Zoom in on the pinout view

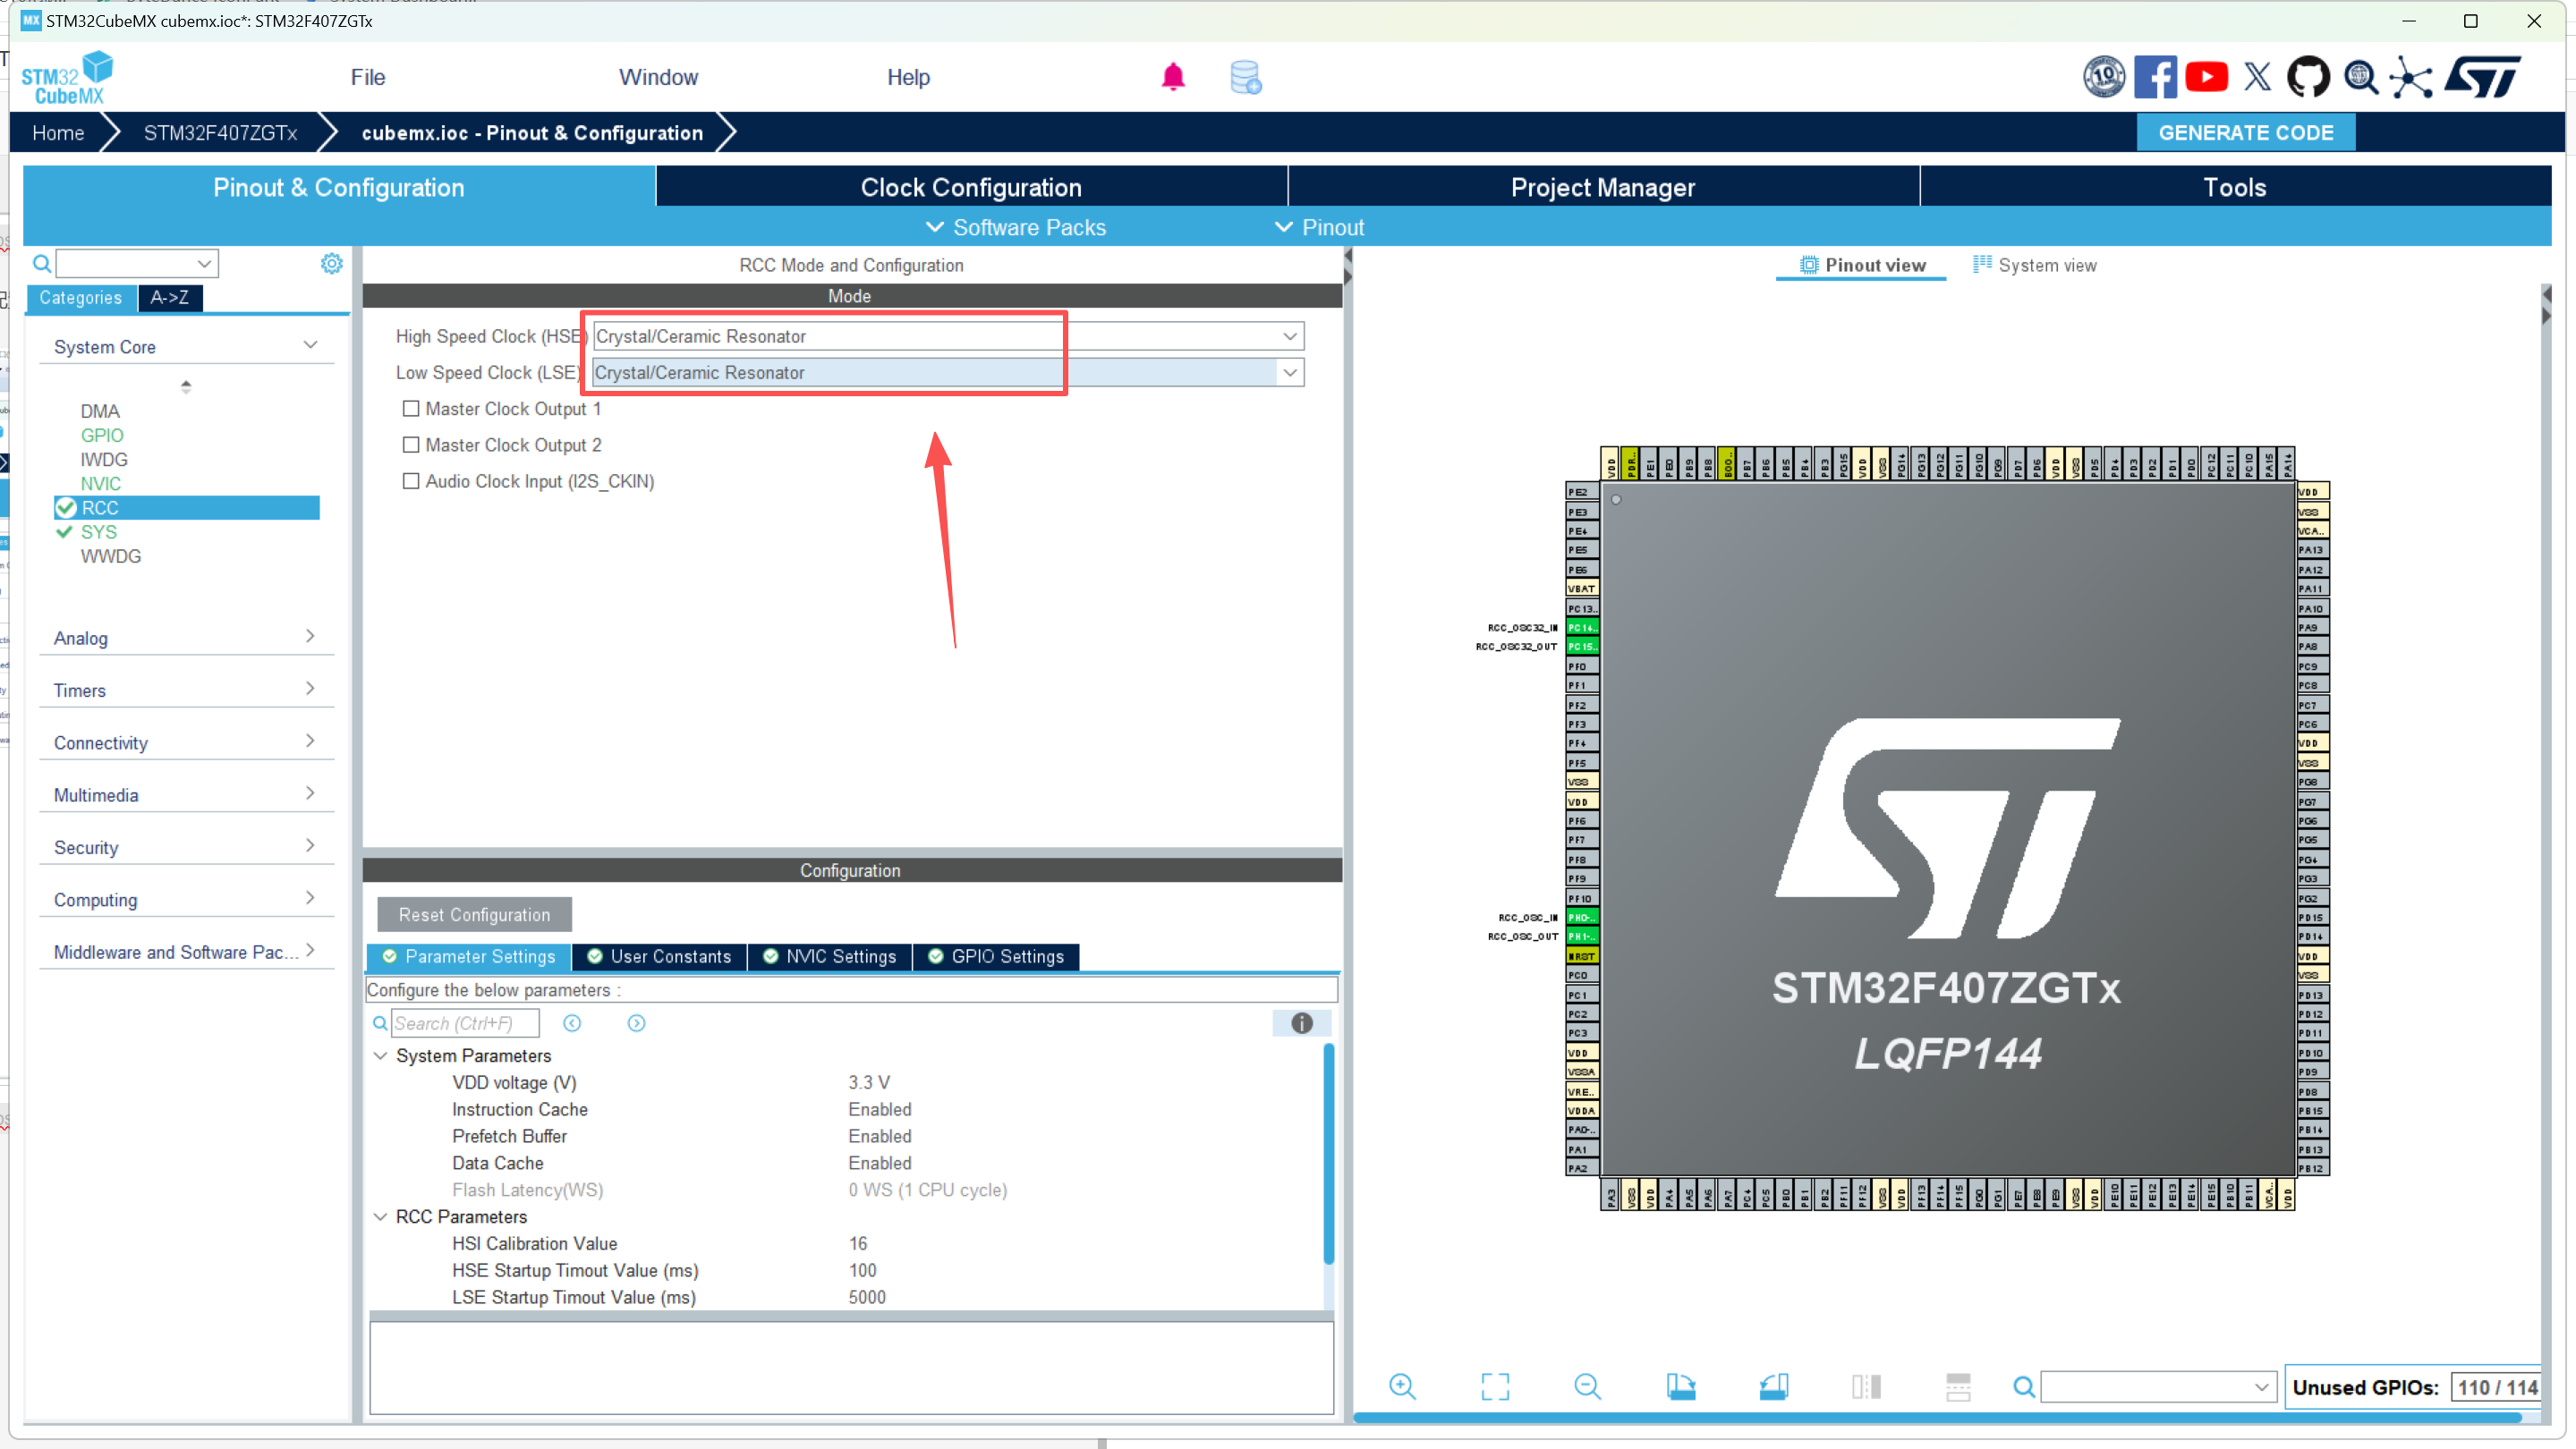click(x=1403, y=1387)
